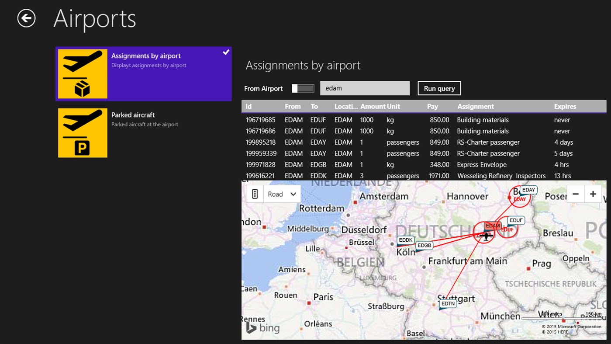Click the 13 hrs expiry cell

pos(563,176)
